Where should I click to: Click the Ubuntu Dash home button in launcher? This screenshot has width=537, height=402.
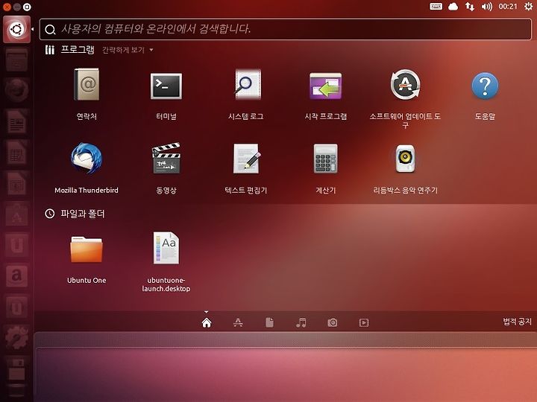coord(16,29)
